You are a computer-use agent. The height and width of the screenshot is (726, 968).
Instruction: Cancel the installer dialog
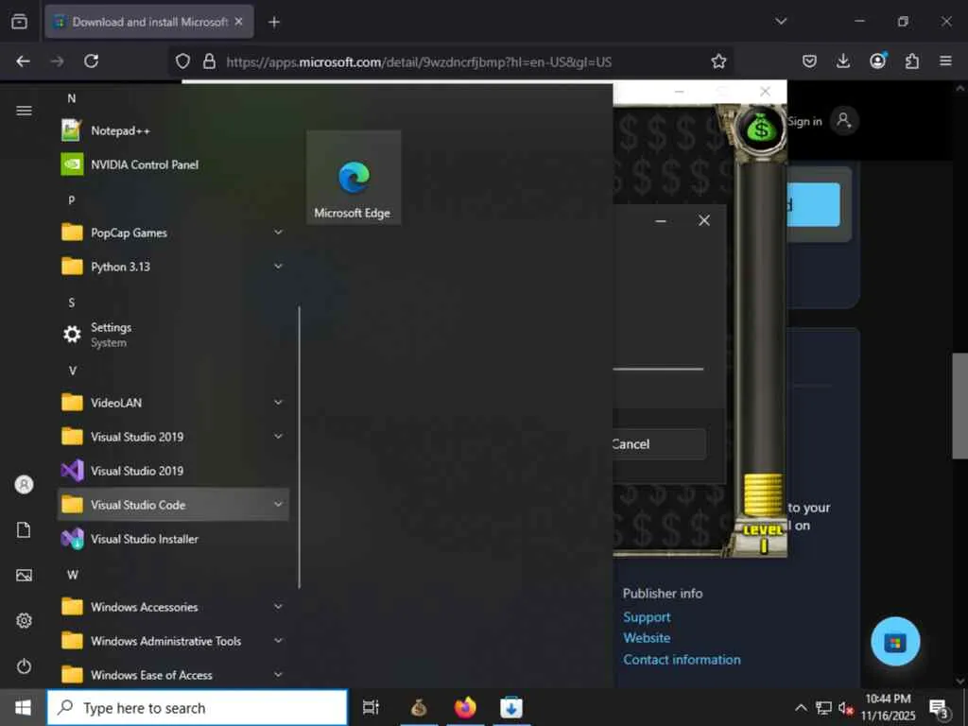[x=659, y=444]
